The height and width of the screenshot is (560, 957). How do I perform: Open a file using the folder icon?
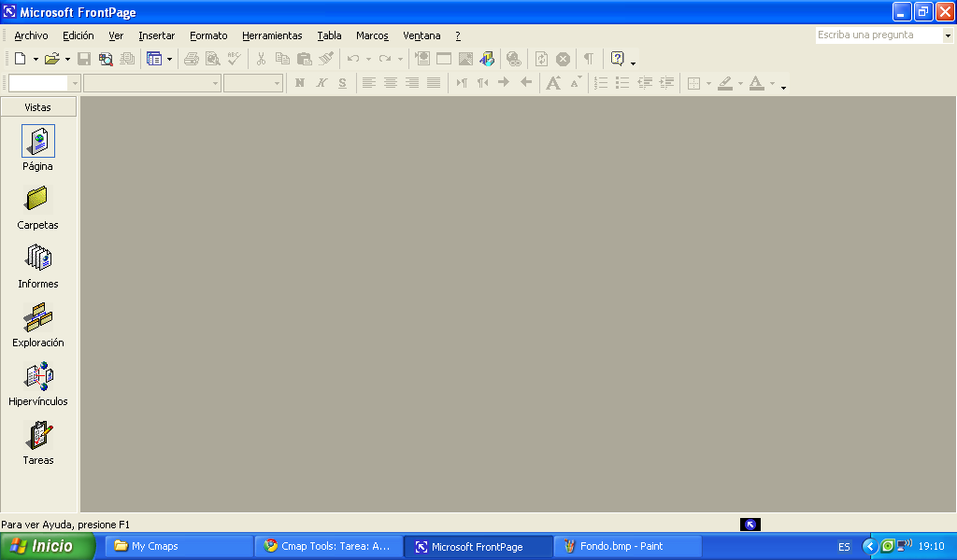point(52,59)
